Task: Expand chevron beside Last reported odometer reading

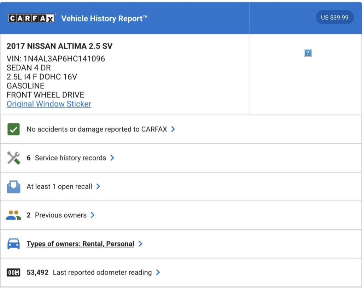Action: pos(158,272)
